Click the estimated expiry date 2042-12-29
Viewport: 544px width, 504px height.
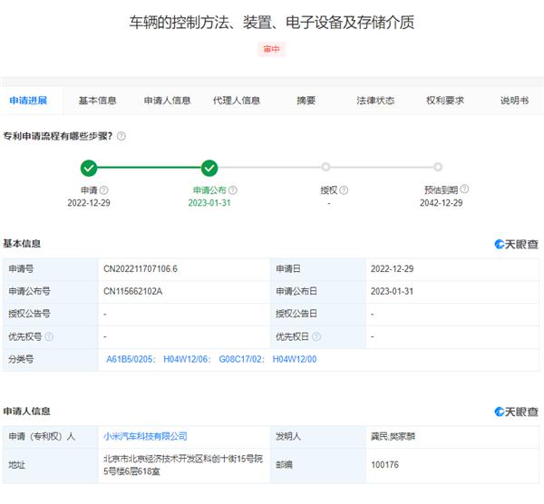442,203
